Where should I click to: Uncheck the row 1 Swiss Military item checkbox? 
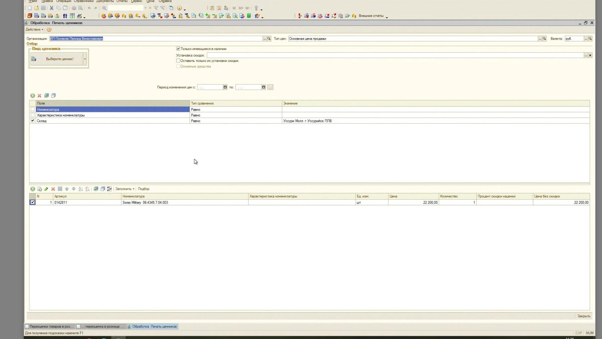32,202
